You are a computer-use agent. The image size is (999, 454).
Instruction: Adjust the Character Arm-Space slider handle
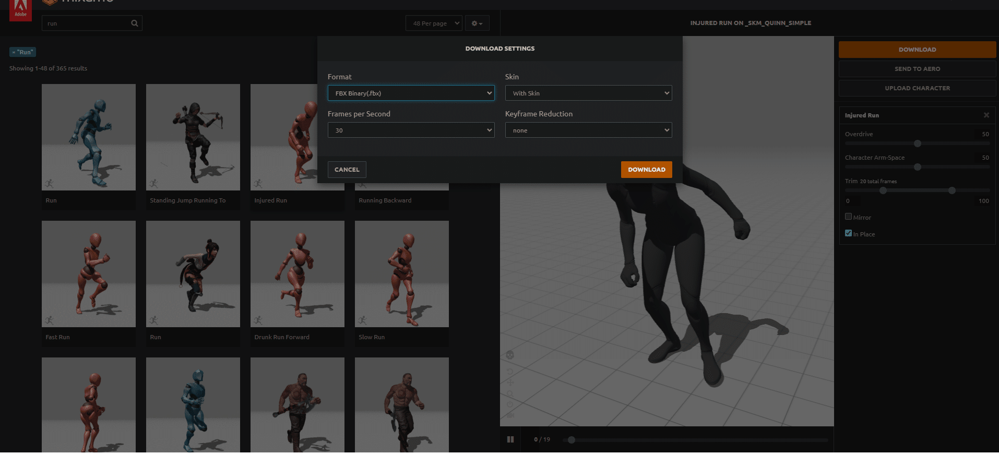918,167
